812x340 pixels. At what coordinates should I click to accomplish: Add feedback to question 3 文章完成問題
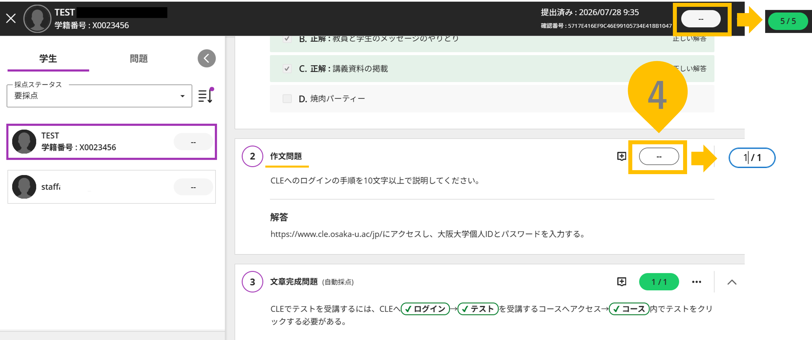[x=621, y=282]
